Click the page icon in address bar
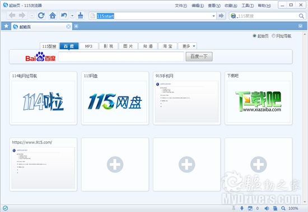 click(x=93, y=16)
